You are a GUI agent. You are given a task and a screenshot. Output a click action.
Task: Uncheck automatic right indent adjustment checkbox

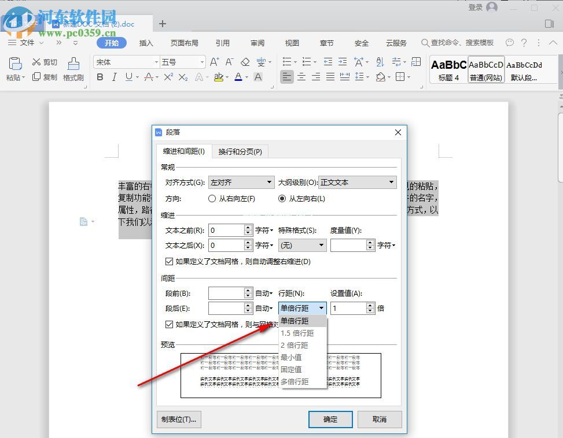pos(170,261)
